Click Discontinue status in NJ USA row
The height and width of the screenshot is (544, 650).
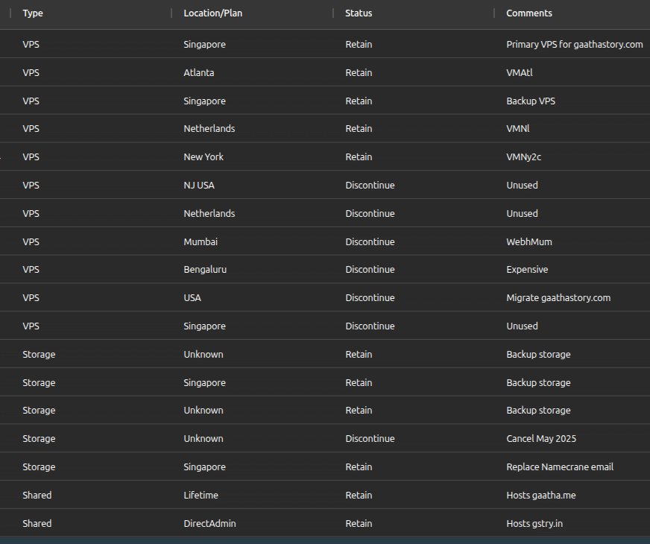pos(370,186)
